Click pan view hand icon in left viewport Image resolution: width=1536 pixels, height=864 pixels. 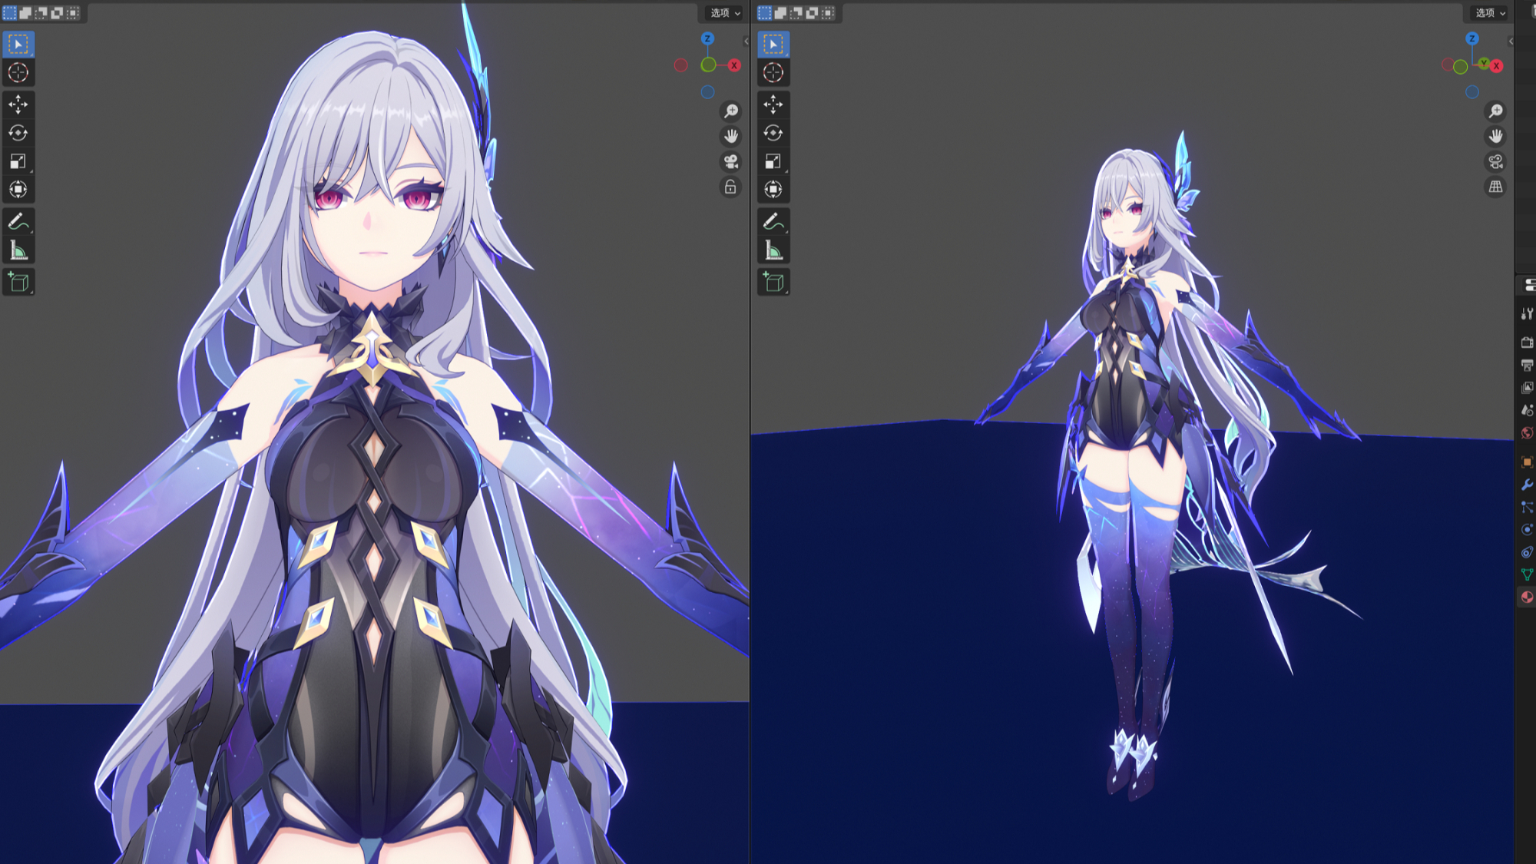tap(730, 136)
